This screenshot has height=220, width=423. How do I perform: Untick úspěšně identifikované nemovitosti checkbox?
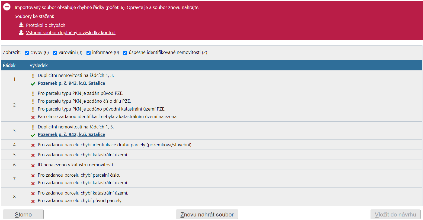[125, 53]
